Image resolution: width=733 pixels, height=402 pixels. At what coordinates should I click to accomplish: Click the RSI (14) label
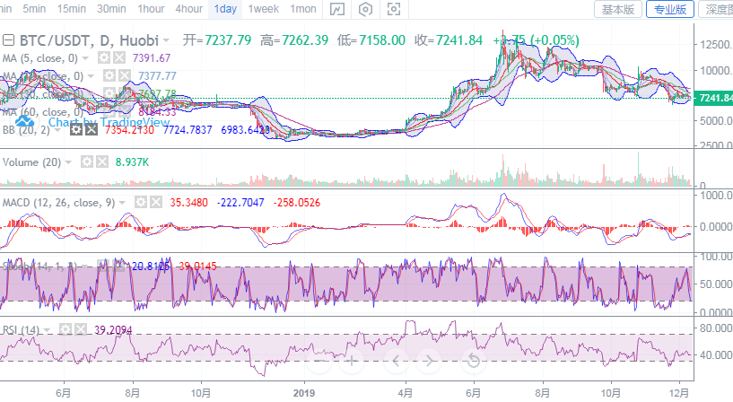[x=21, y=330]
